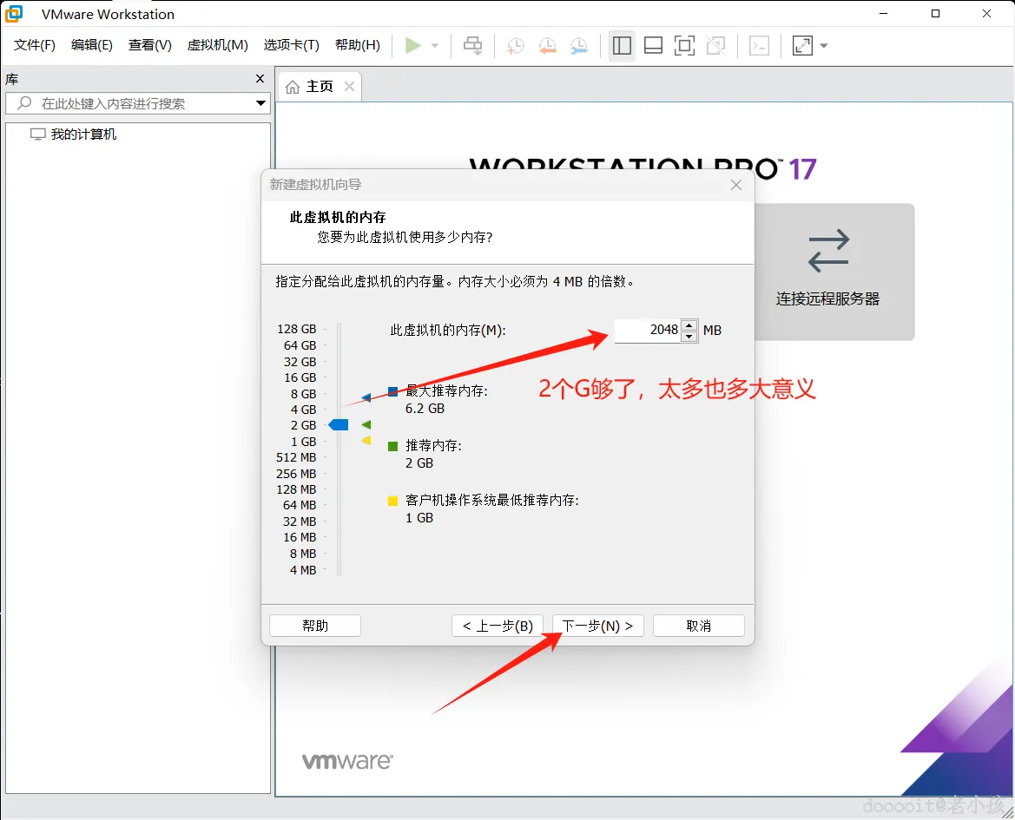1015x820 pixels.
Task: Toggle the show library sidebar icon
Action: pyautogui.click(x=622, y=45)
